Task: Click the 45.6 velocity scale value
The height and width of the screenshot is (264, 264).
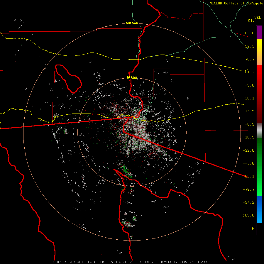Action: [x=250, y=85]
